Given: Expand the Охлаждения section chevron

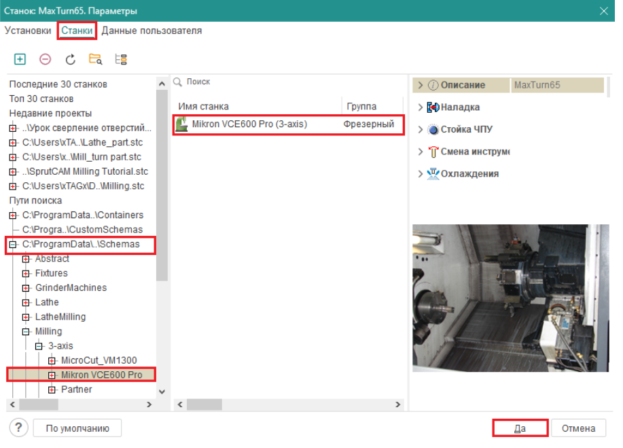Looking at the screenshot, I should (x=421, y=173).
